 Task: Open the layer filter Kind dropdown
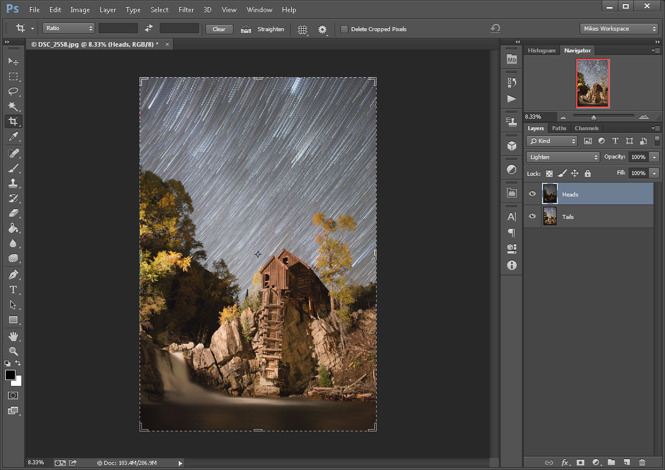(552, 141)
